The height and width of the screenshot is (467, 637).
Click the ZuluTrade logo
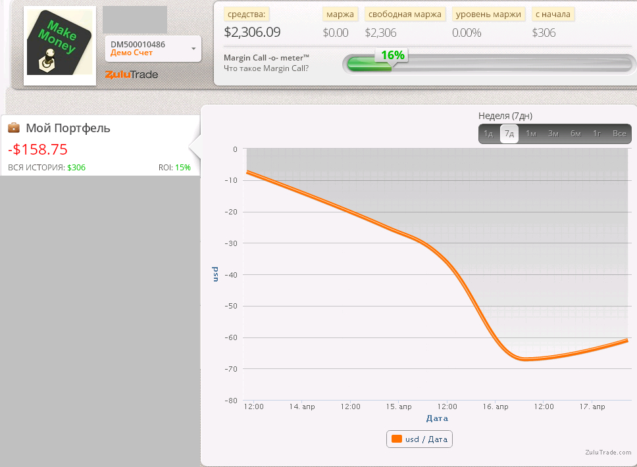click(131, 74)
